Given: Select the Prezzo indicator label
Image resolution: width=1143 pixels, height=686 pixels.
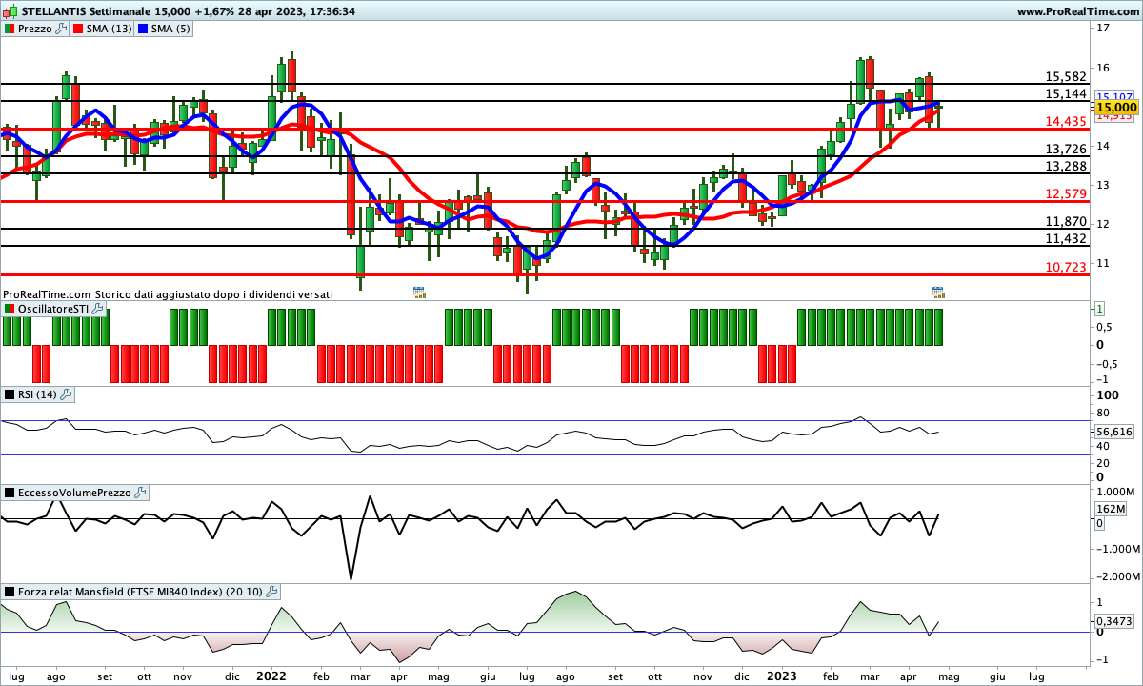Looking at the screenshot, I should 34,29.
